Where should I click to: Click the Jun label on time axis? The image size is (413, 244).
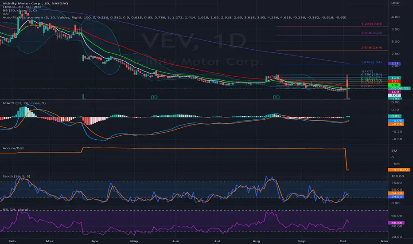(175, 241)
